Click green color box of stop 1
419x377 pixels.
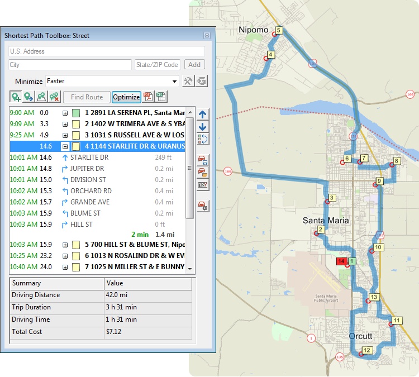click(x=75, y=113)
